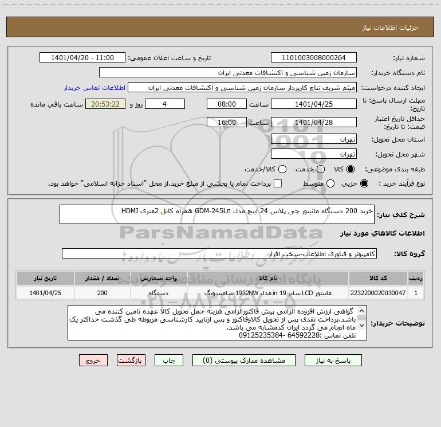The image size is (441, 427).
Task: Open the اطلاعات تماس خریدار link
Action: [x=94, y=88]
